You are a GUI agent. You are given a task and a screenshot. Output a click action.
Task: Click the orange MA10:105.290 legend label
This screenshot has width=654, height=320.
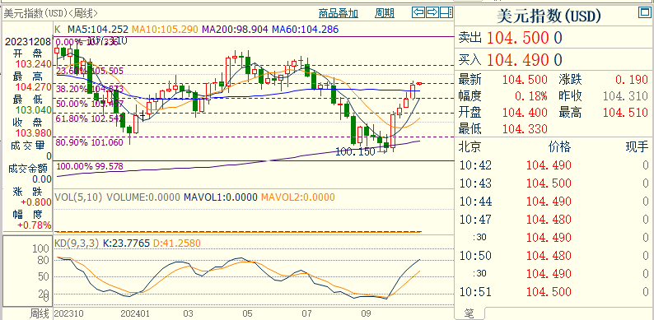166,30
